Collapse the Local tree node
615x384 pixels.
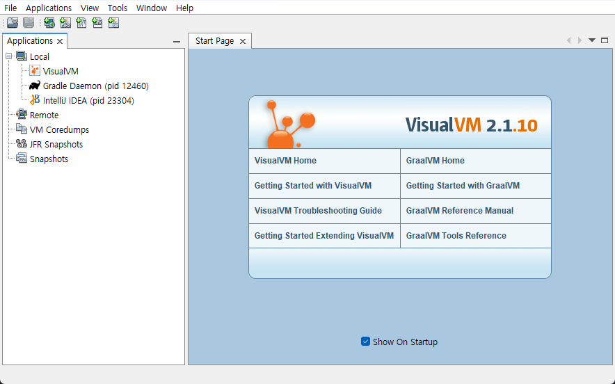click(8, 56)
